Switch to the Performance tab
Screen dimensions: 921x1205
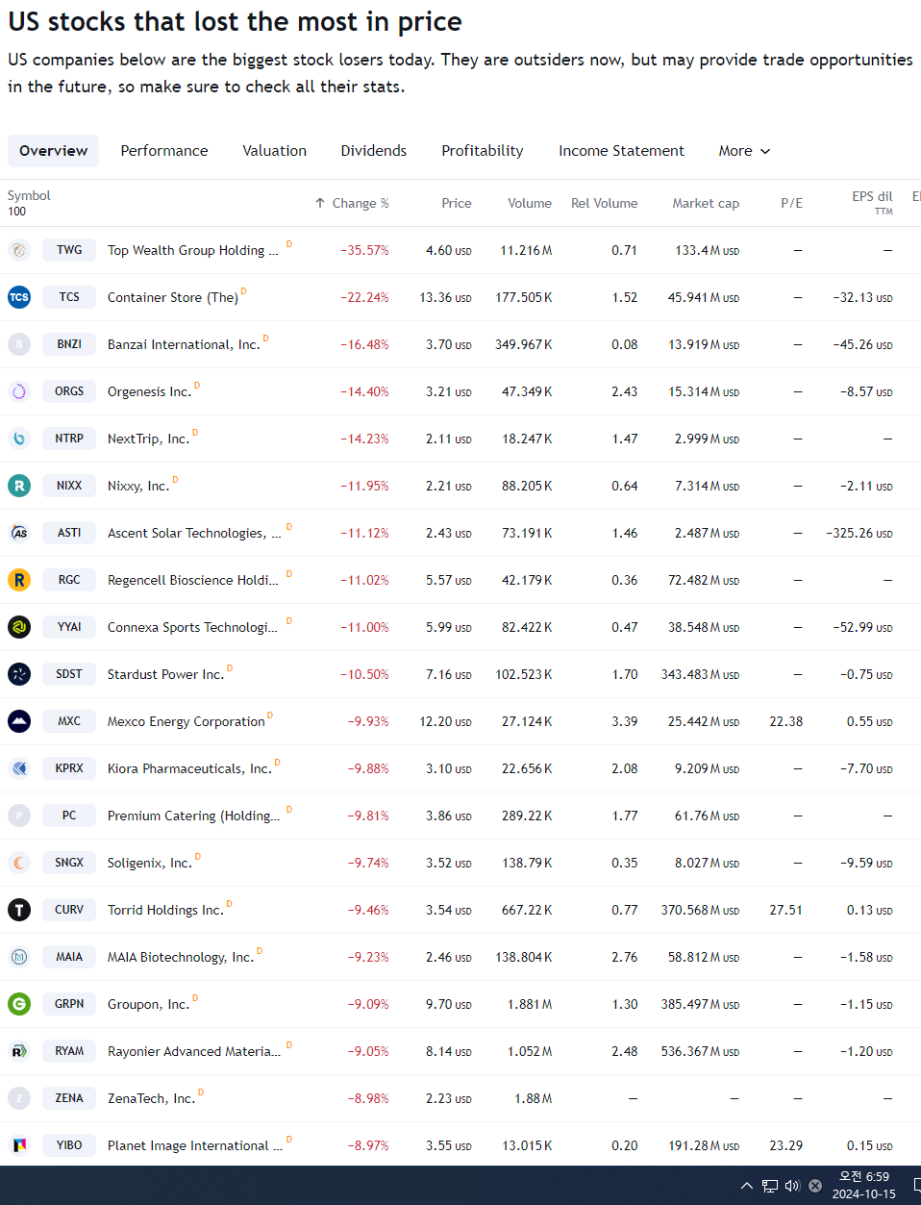pos(164,151)
